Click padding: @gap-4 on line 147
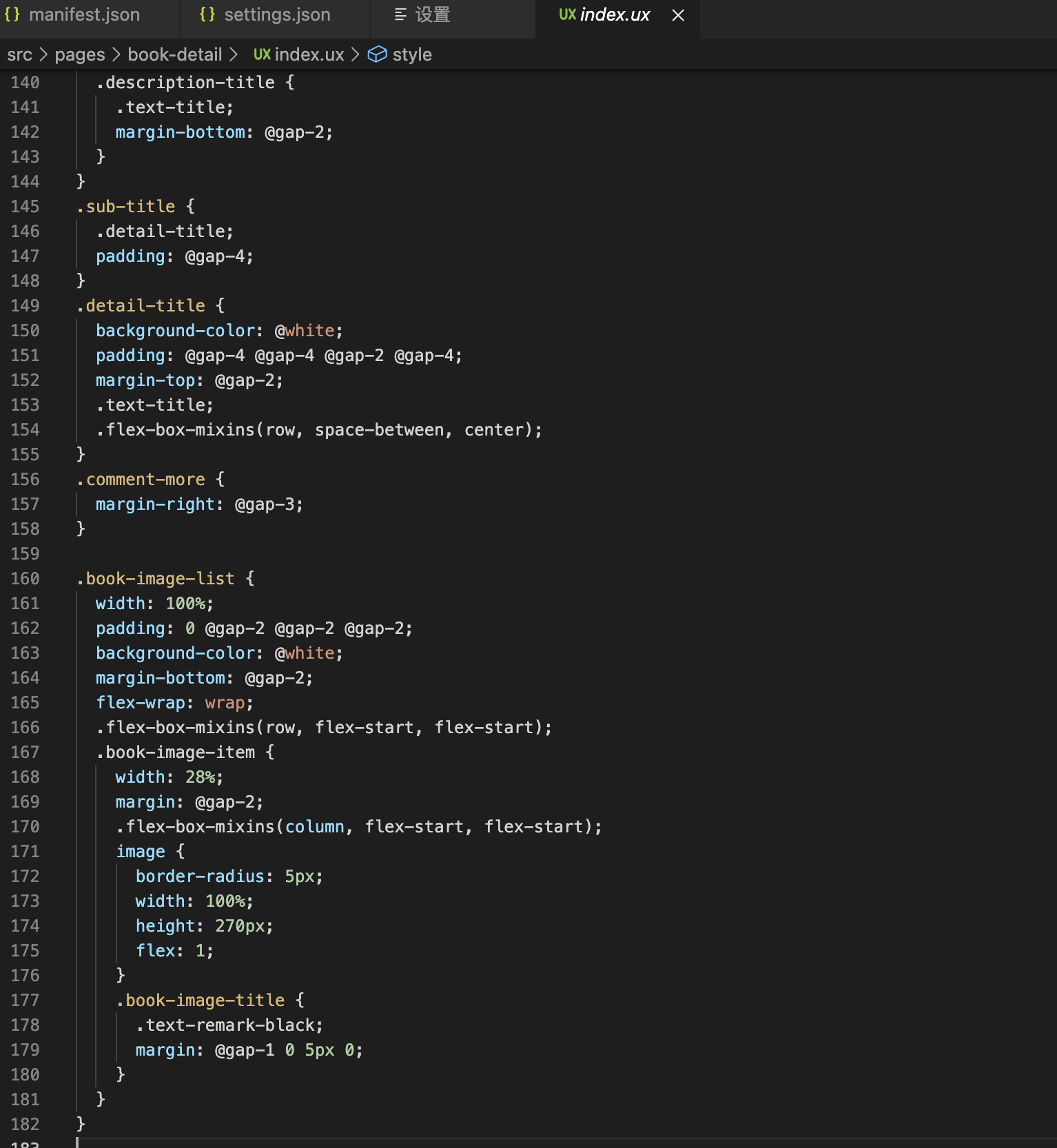Screen dimensions: 1057x1148 point(174,256)
